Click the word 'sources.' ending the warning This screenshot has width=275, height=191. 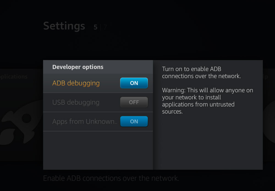pos(172,112)
